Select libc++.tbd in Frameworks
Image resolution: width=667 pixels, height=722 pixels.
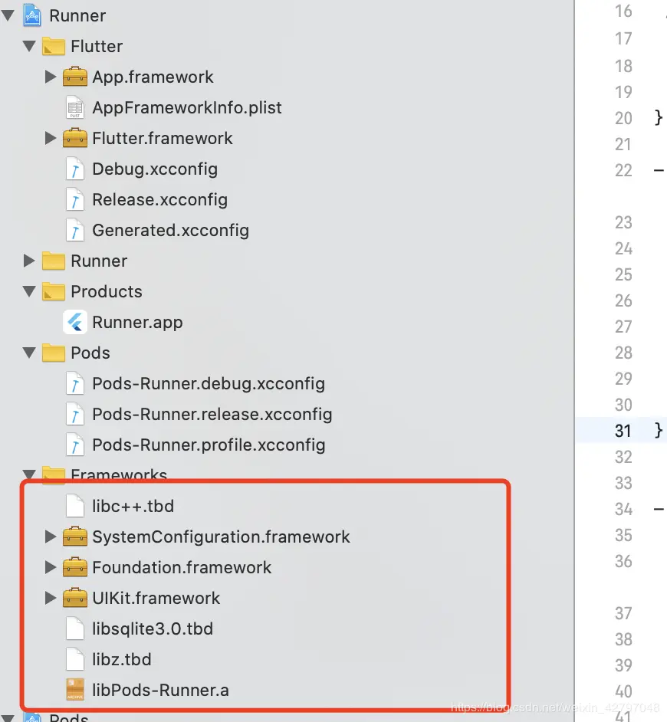click(133, 506)
